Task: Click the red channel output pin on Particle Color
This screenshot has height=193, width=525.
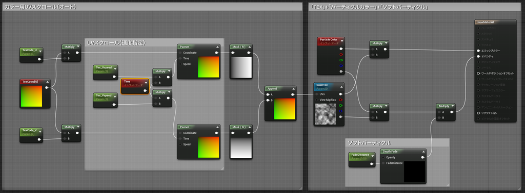Action: pyautogui.click(x=341, y=54)
